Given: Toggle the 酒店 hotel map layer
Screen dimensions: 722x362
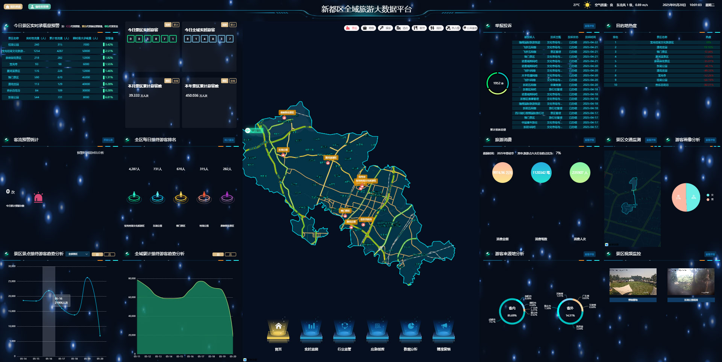Looking at the screenshot, I should [x=402, y=28].
